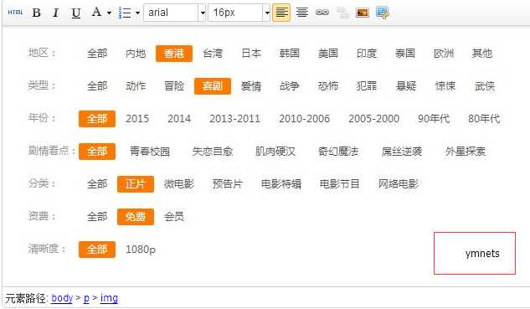Click 其他 in the 地区 row

click(482, 54)
